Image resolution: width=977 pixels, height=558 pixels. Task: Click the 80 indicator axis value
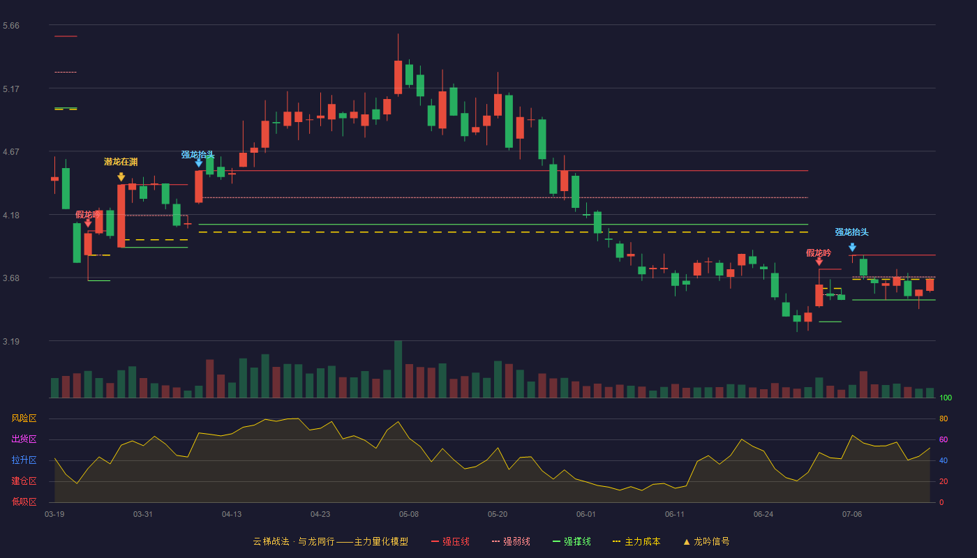coord(944,418)
